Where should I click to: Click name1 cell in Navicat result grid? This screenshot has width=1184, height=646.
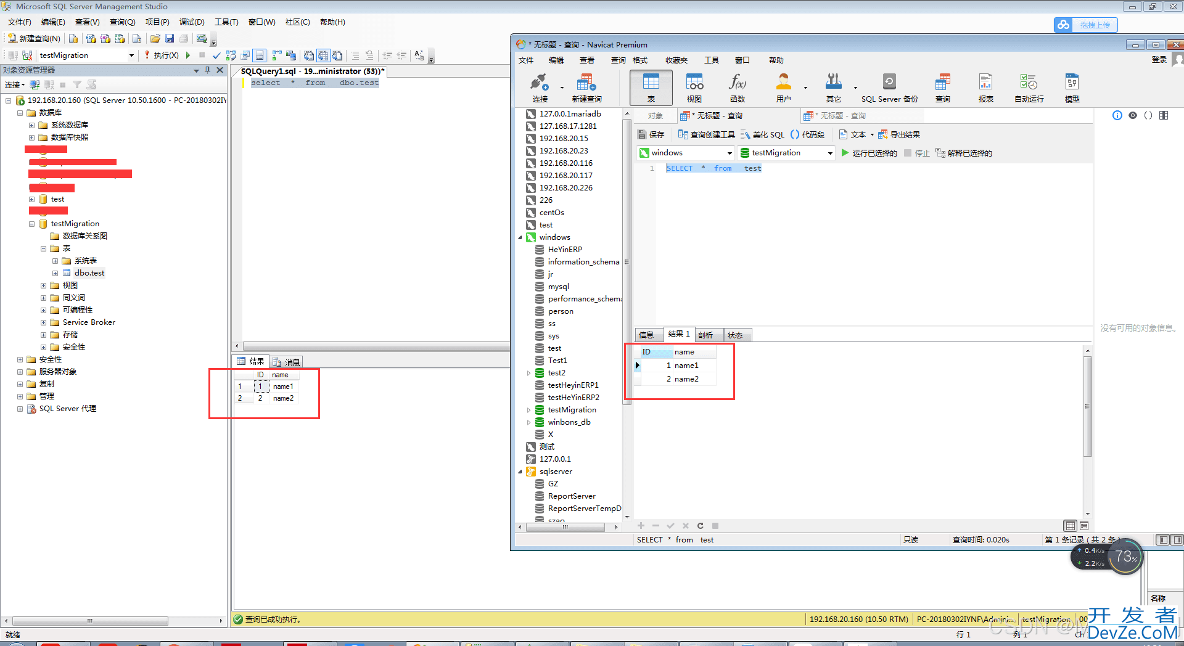[x=694, y=366]
